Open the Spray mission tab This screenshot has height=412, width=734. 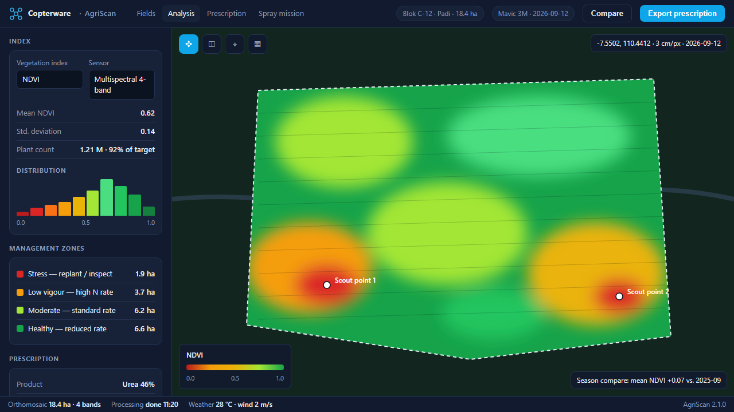tap(281, 14)
